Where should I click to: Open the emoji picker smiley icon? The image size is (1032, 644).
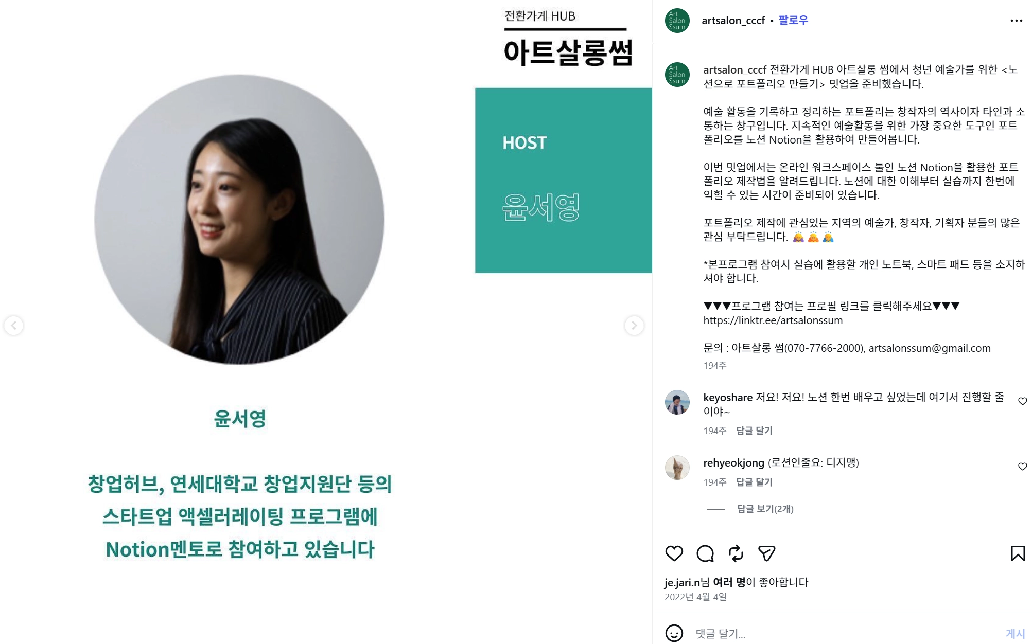pyautogui.click(x=674, y=633)
